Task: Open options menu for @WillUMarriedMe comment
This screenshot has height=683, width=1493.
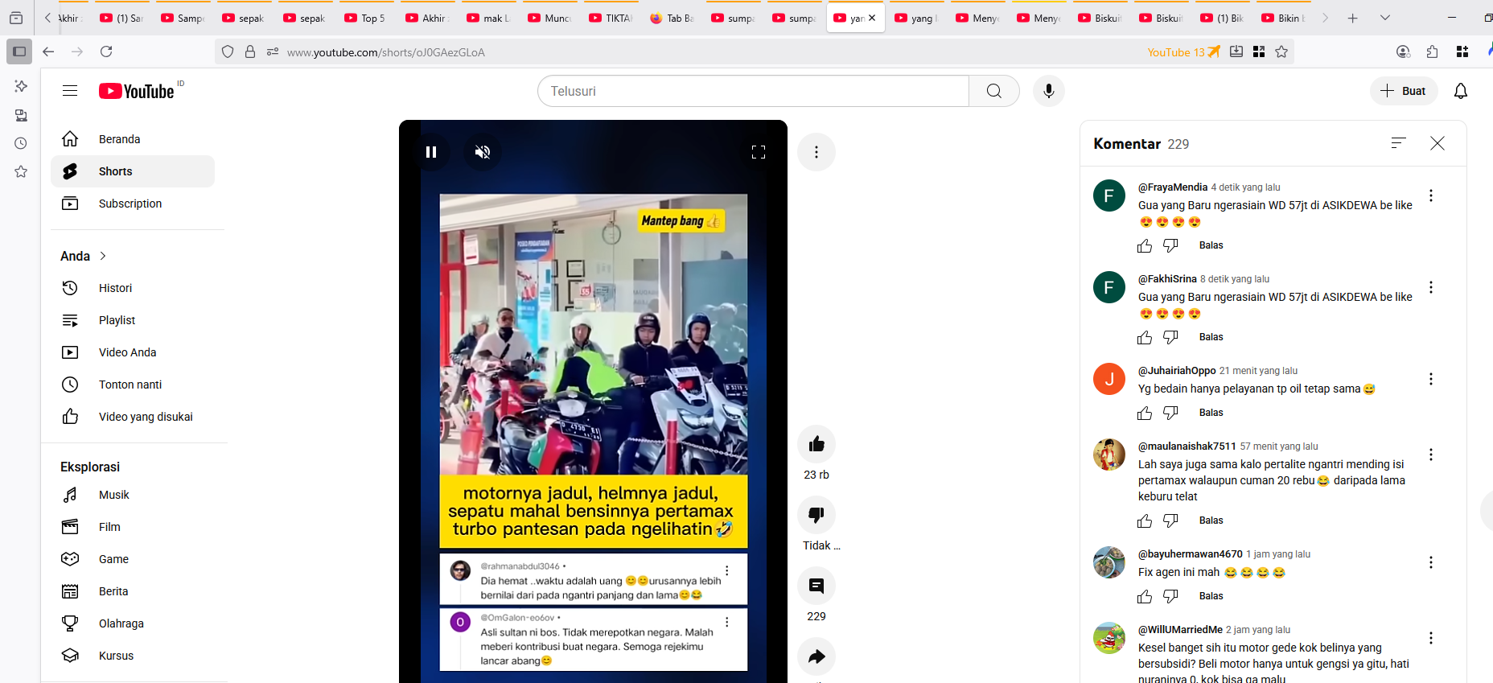Action: tap(1431, 638)
